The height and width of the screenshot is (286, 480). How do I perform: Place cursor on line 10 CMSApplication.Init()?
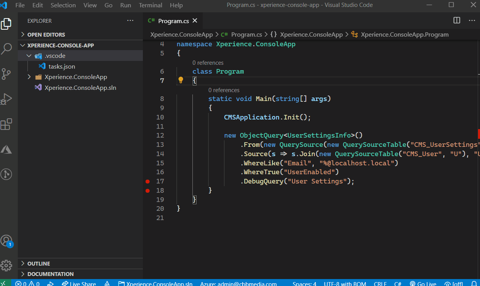[267, 117]
